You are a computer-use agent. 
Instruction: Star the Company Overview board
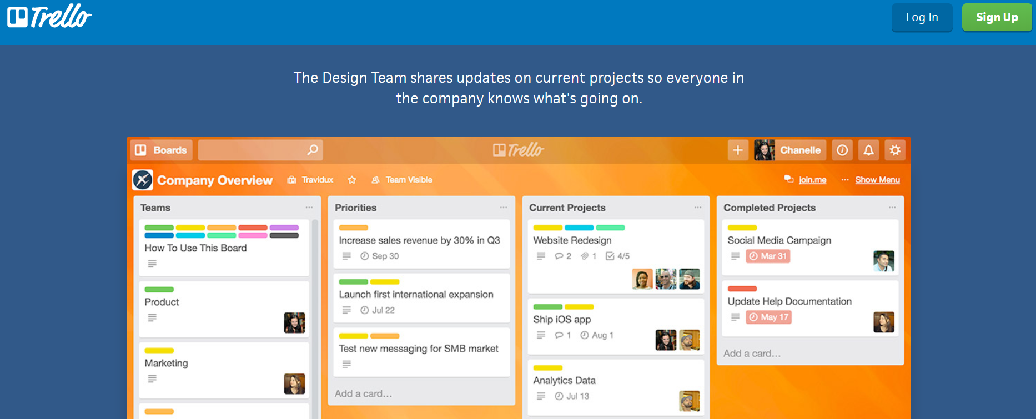point(352,180)
